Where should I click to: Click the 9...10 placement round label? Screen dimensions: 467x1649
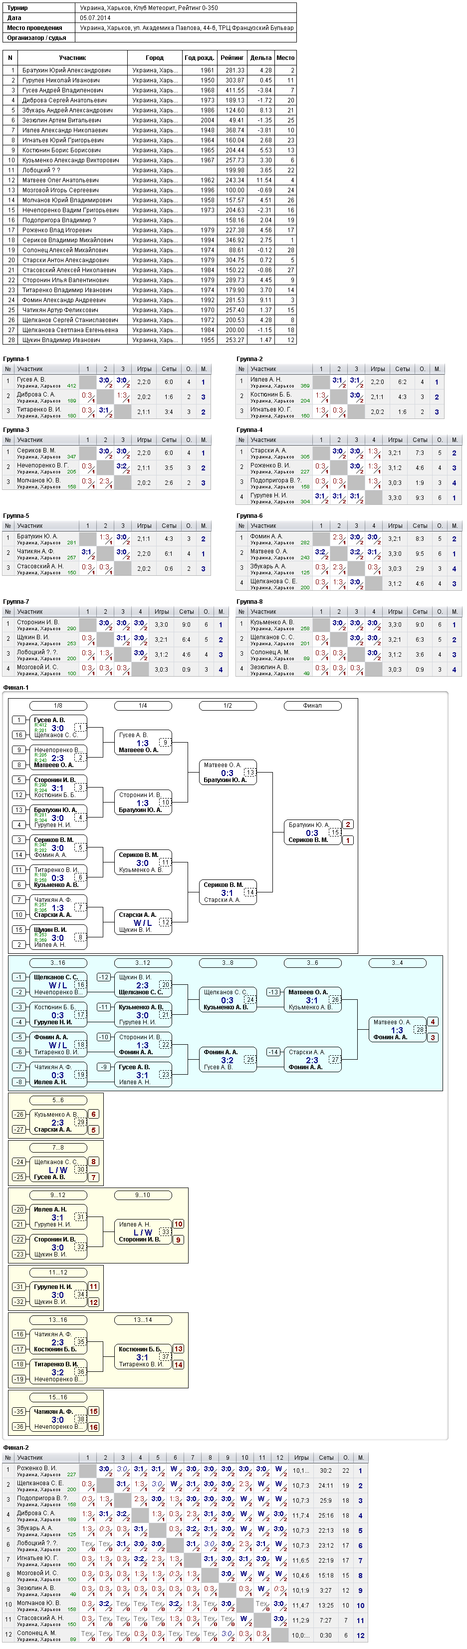pos(143,1195)
